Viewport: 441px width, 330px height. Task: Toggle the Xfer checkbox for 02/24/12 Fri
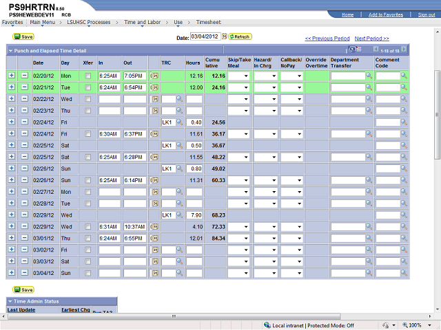click(x=88, y=134)
